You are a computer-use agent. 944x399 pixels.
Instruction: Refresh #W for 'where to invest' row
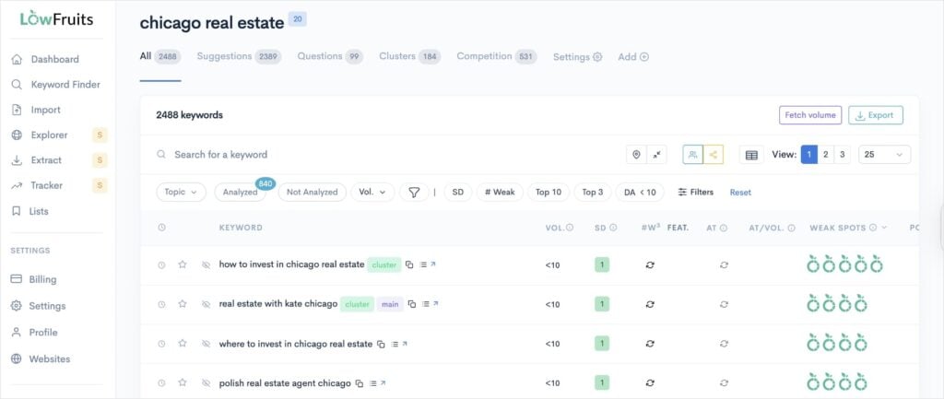pos(650,344)
